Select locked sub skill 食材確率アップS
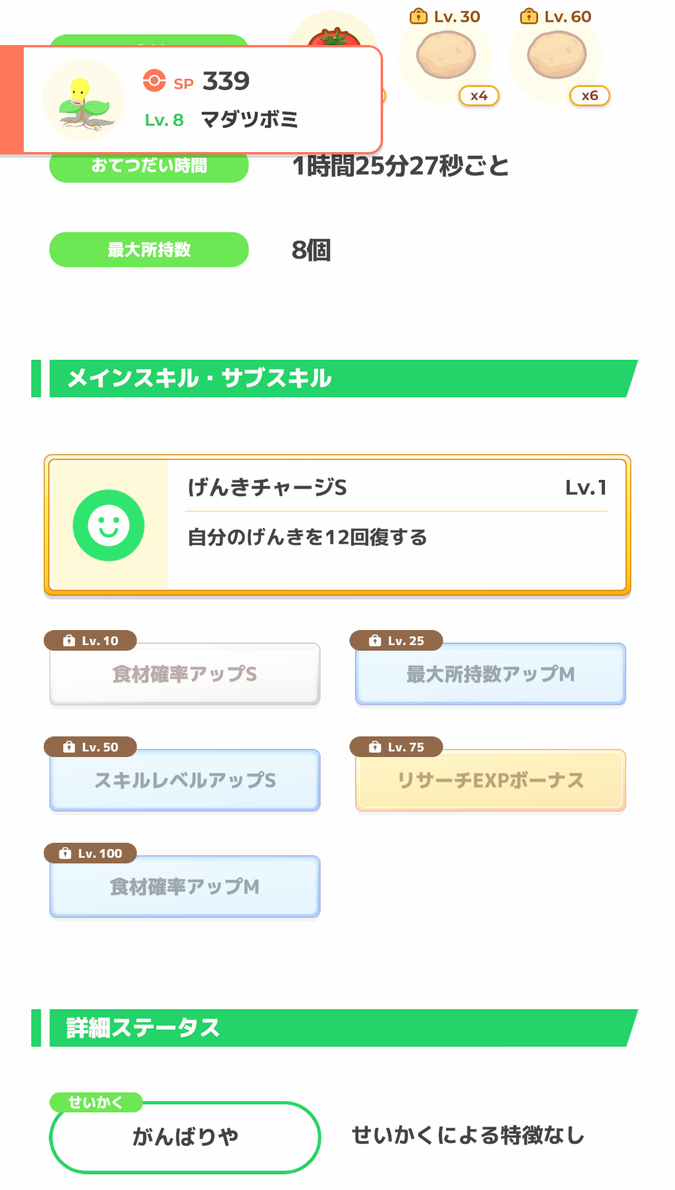The height and width of the screenshot is (1190, 675). click(x=185, y=674)
